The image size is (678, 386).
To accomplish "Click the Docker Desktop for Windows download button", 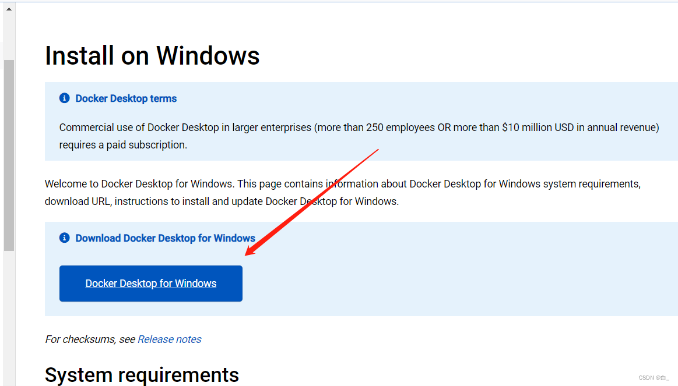I will (151, 283).
